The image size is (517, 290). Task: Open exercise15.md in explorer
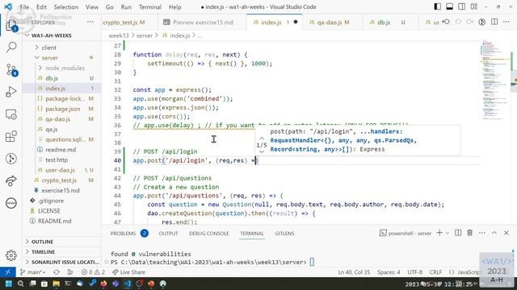[x=61, y=191]
